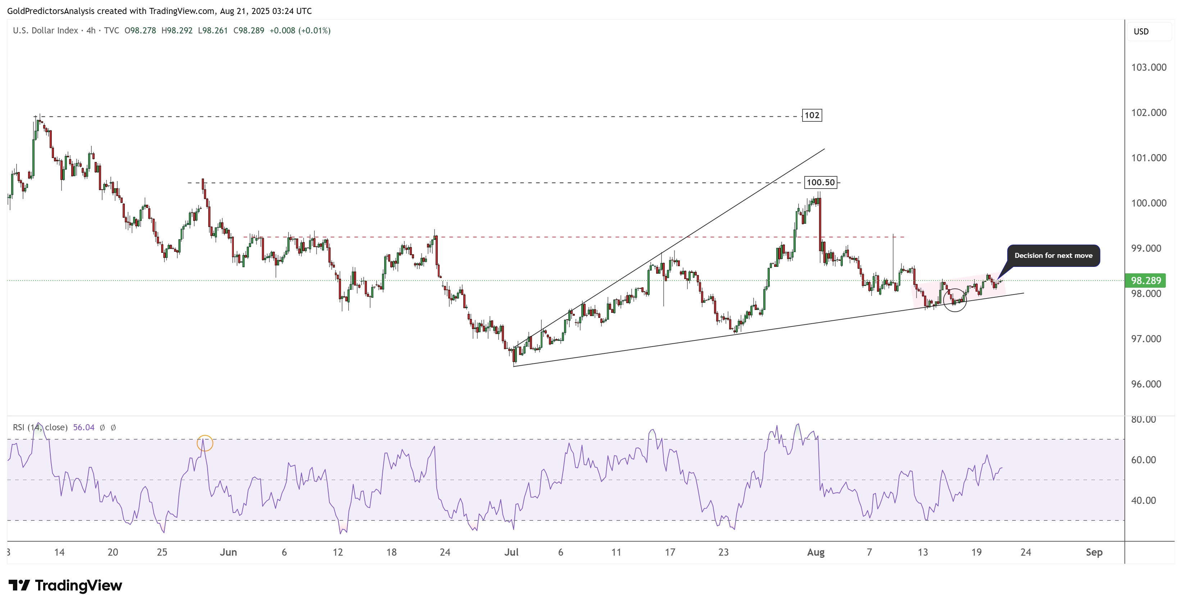The width and height of the screenshot is (1182, 607).
Task: Click the 19 date label on the time axis
Action: 977,552
